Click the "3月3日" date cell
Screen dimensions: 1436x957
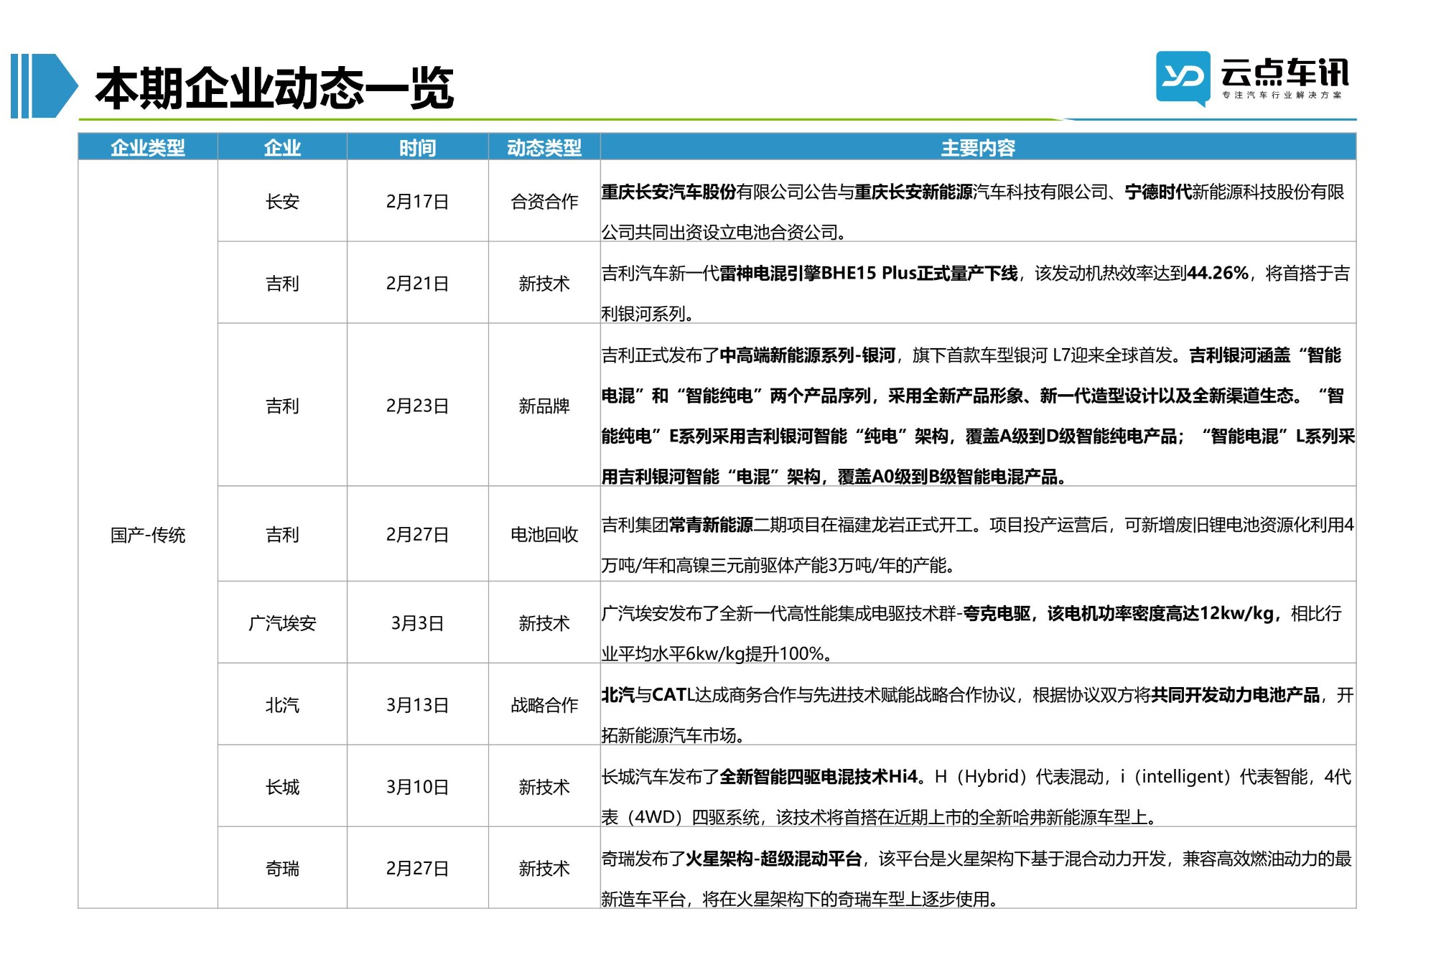tap(418, 623)
